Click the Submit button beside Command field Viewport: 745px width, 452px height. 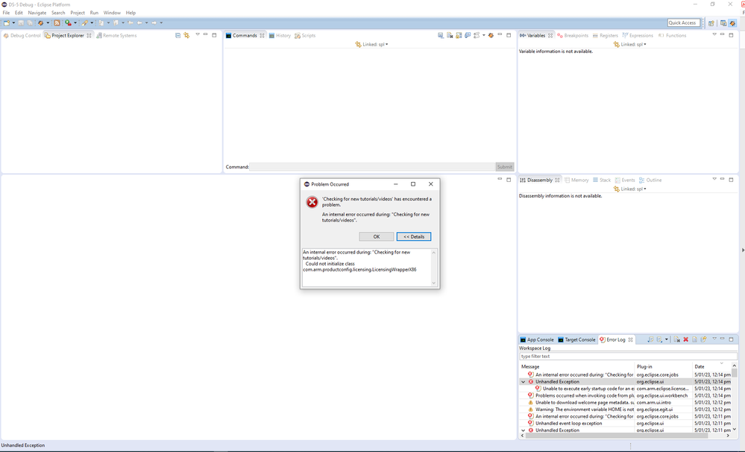[x=505, y=167]
